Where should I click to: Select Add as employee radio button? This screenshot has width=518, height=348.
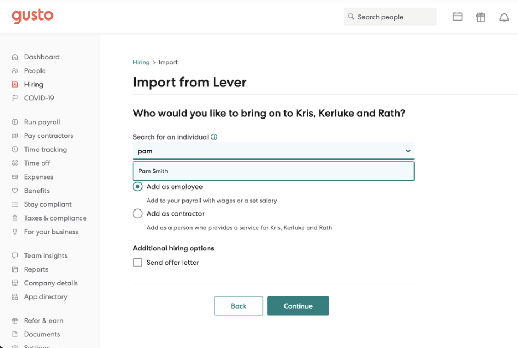pyautogui.click(x=137, y=187)
